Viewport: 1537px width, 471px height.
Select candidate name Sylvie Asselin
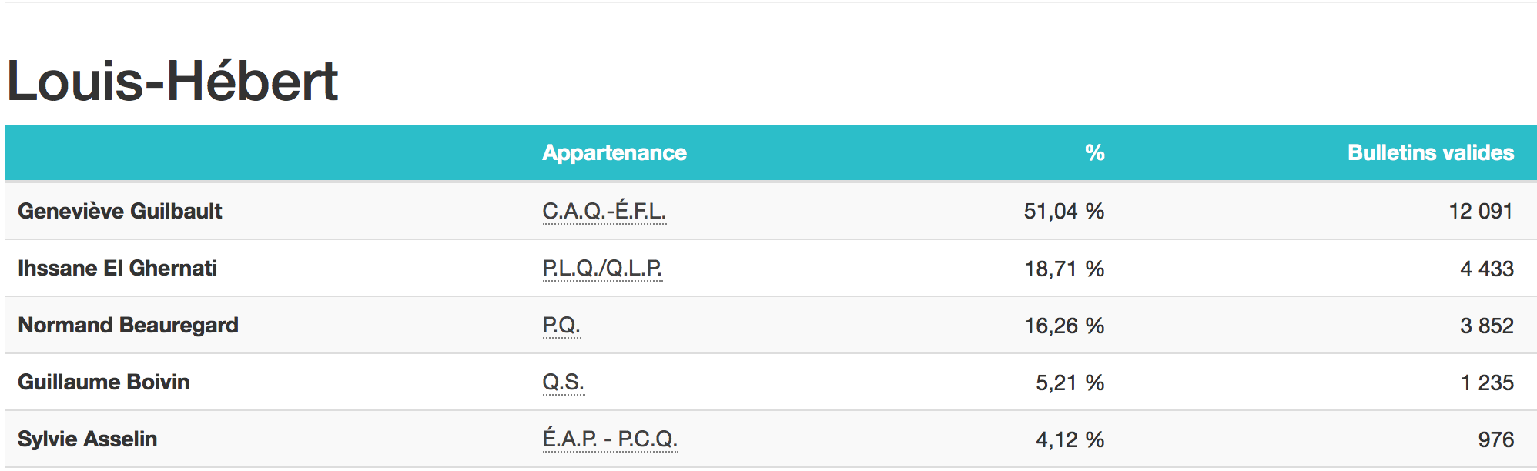point(88,439)
